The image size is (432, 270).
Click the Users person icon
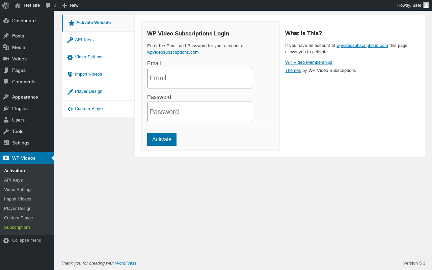(x=6, y=120)
